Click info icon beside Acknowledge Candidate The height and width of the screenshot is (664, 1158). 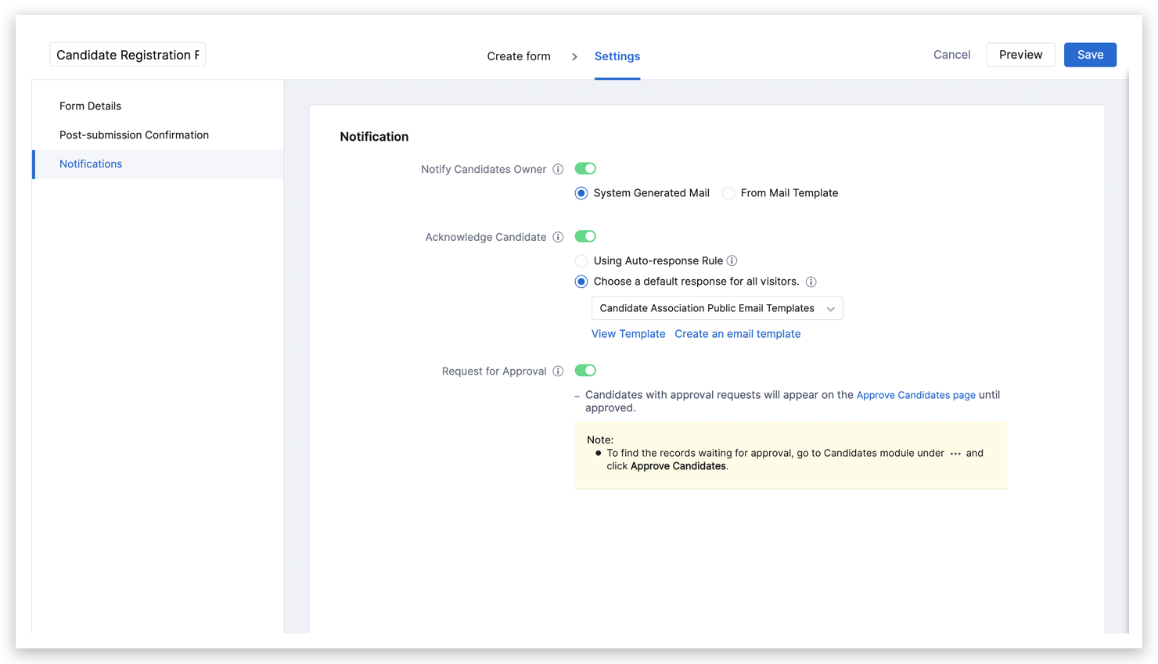pos(558,237)
